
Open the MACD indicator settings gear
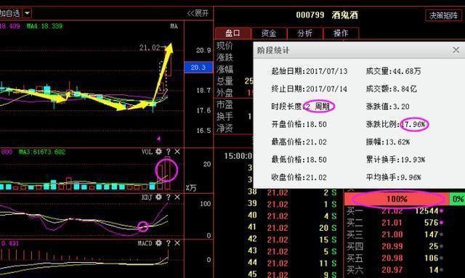click(158, 243)
